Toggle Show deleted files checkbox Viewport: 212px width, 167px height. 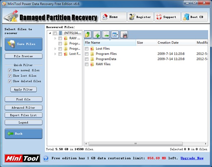pos(10,81)
